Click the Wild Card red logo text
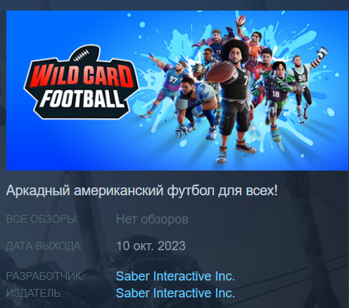Screen dimensions: 349x308 pyautogui.click(x=81, y=75)
